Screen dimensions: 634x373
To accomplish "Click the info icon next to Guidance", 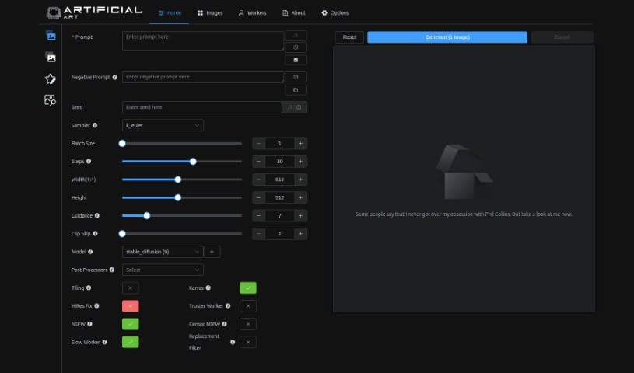I will pyautogui.click(x=97, y=215).
